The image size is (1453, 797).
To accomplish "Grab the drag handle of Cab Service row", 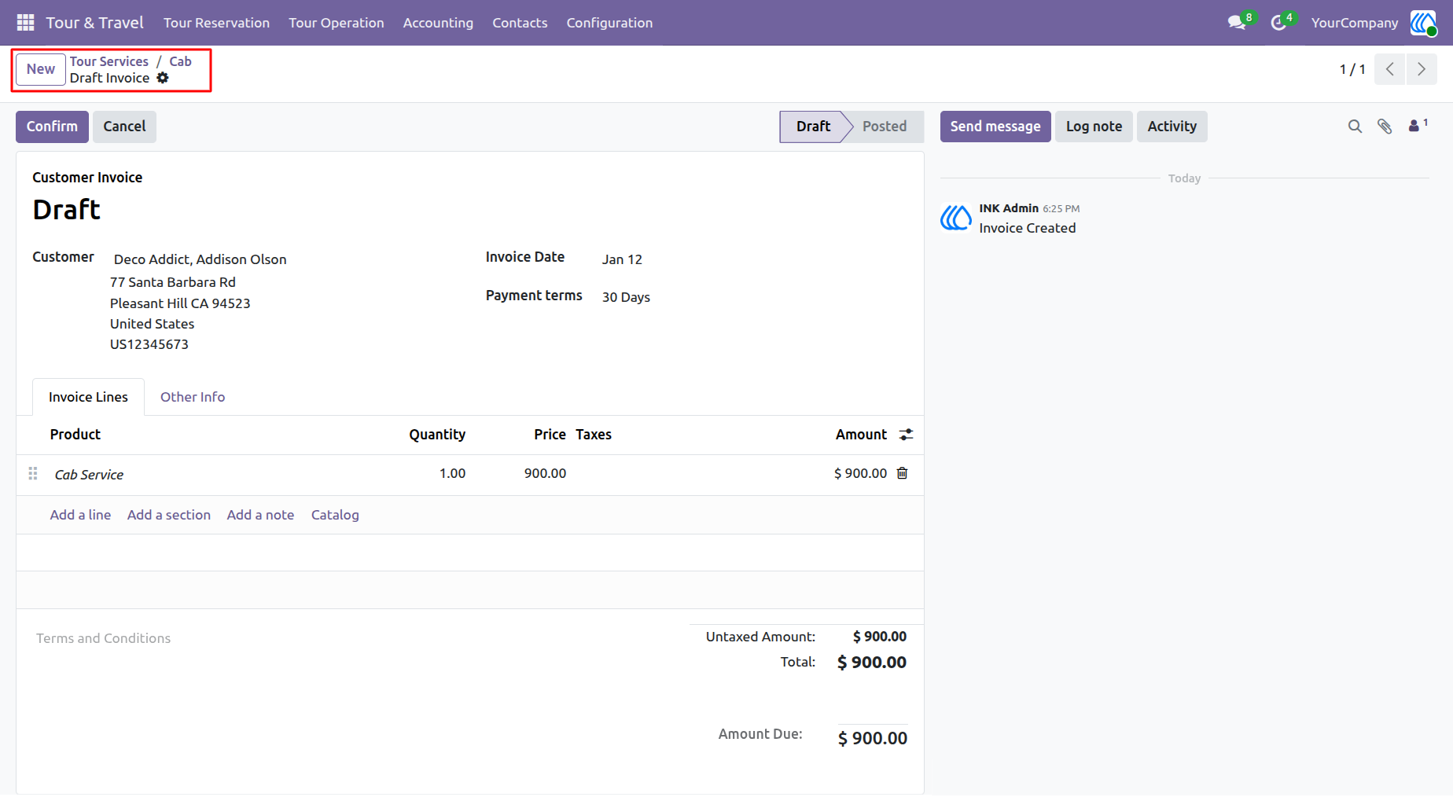I will tap(33, 473).
